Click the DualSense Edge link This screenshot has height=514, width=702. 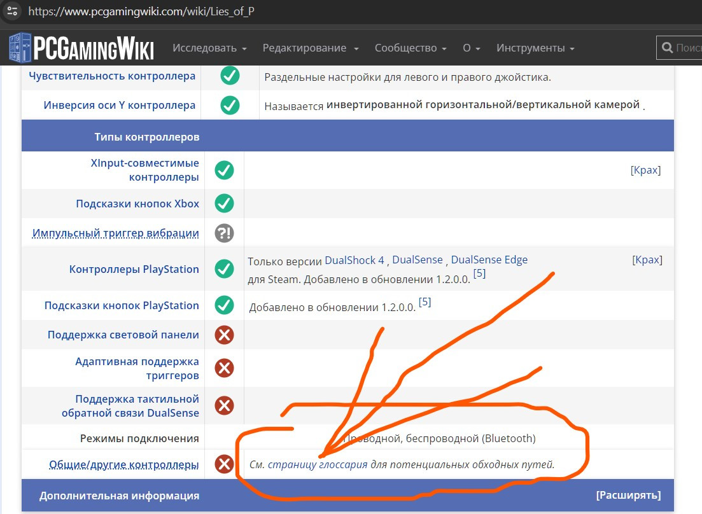coord(489,260)
